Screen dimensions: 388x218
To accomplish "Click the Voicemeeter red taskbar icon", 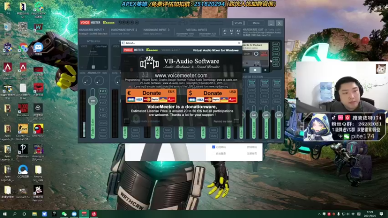I will (x=84, y=214).
